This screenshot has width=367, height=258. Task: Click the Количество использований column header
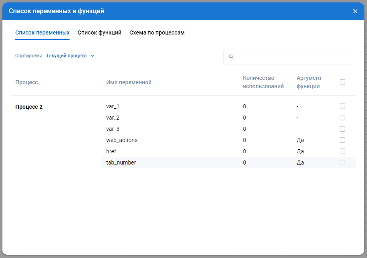263,82
